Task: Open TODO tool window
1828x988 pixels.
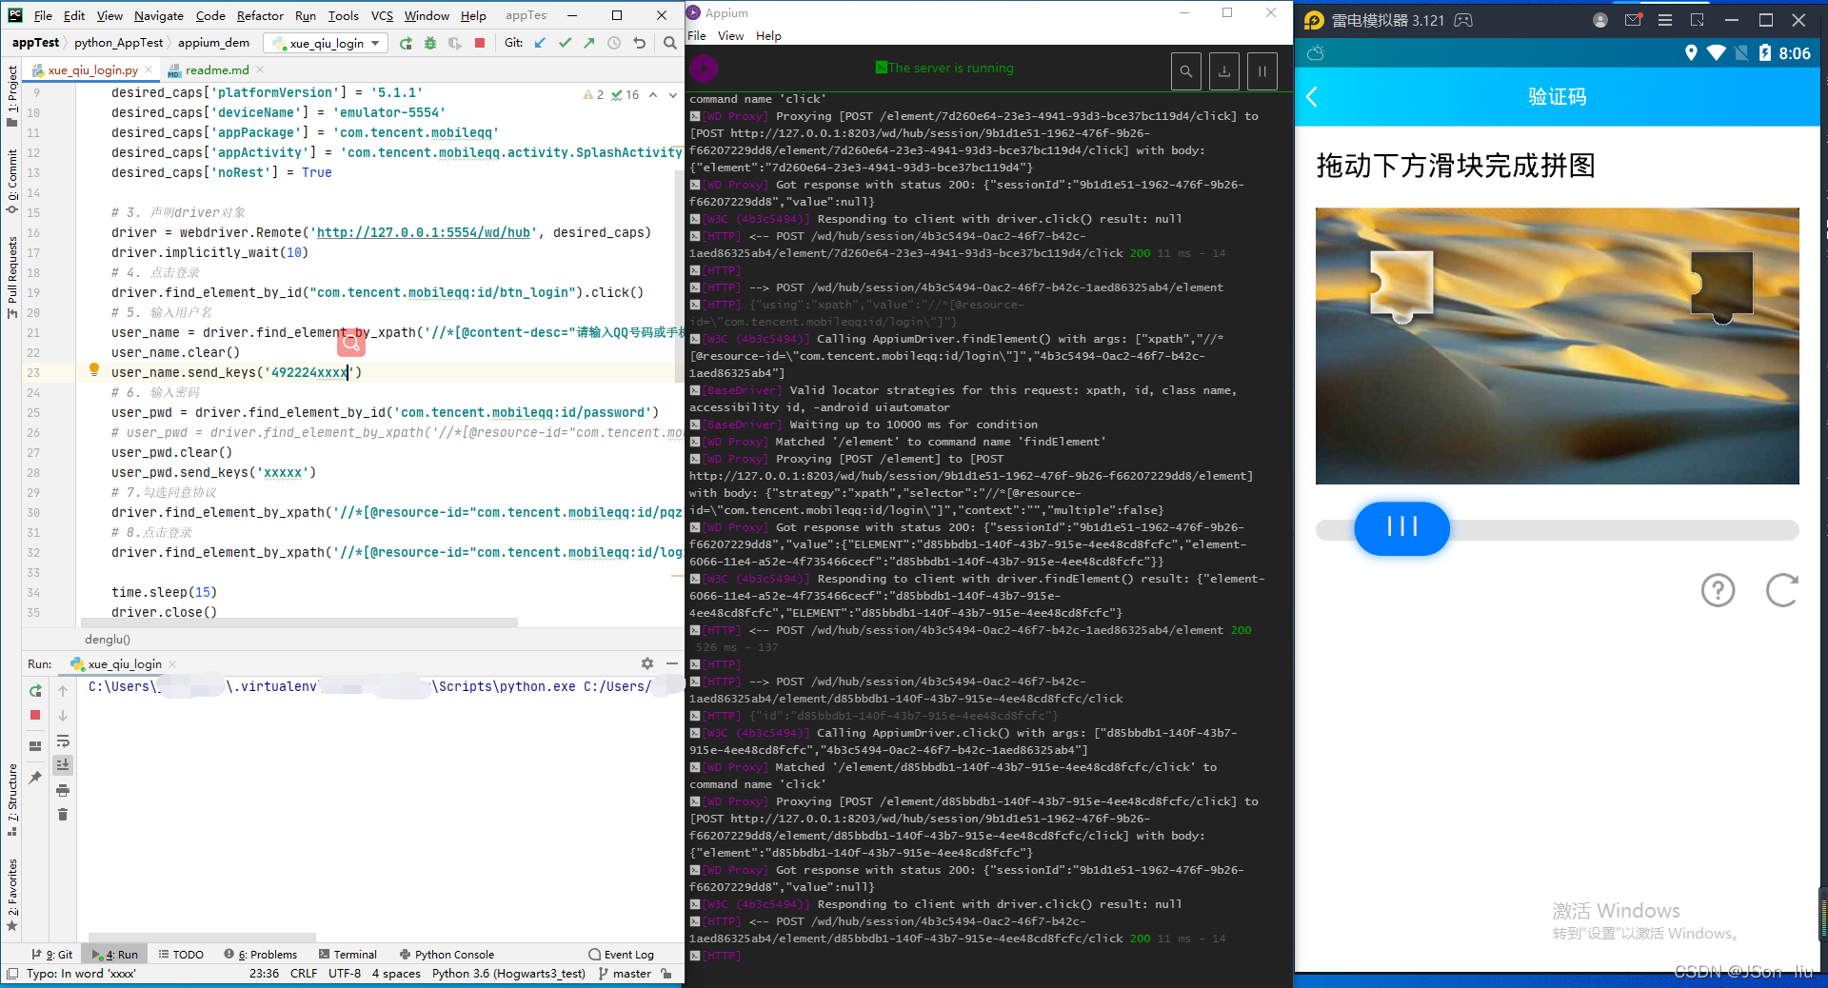Action: (181, 955)
